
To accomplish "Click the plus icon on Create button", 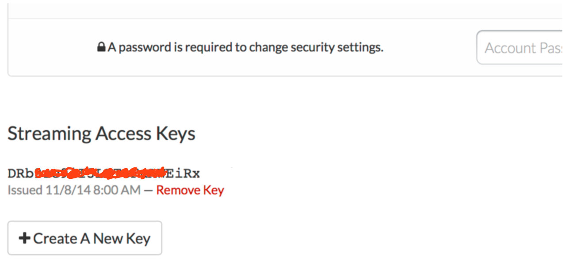I will (x=24, y=239).
